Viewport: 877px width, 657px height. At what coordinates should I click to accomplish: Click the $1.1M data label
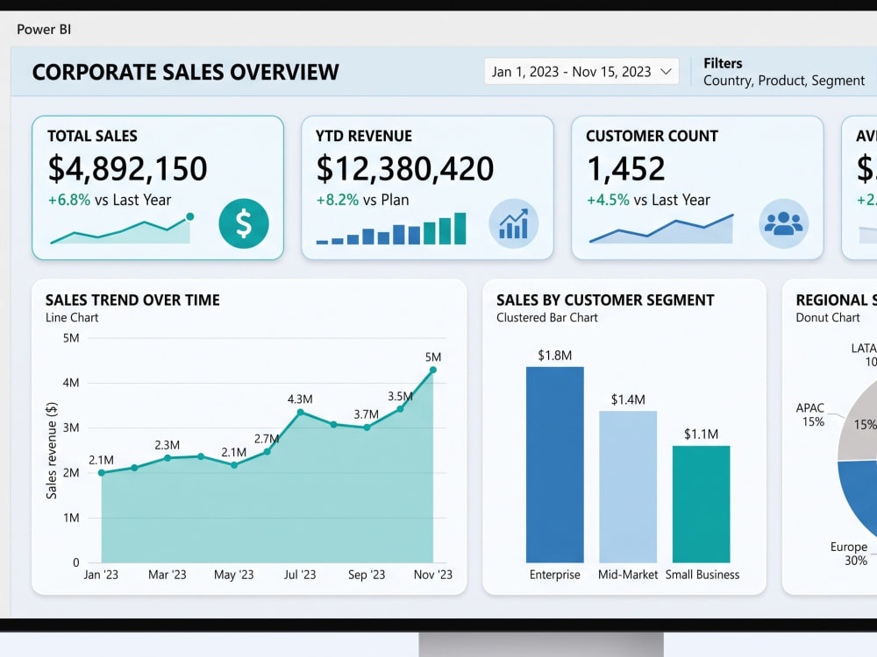(702, 434)
